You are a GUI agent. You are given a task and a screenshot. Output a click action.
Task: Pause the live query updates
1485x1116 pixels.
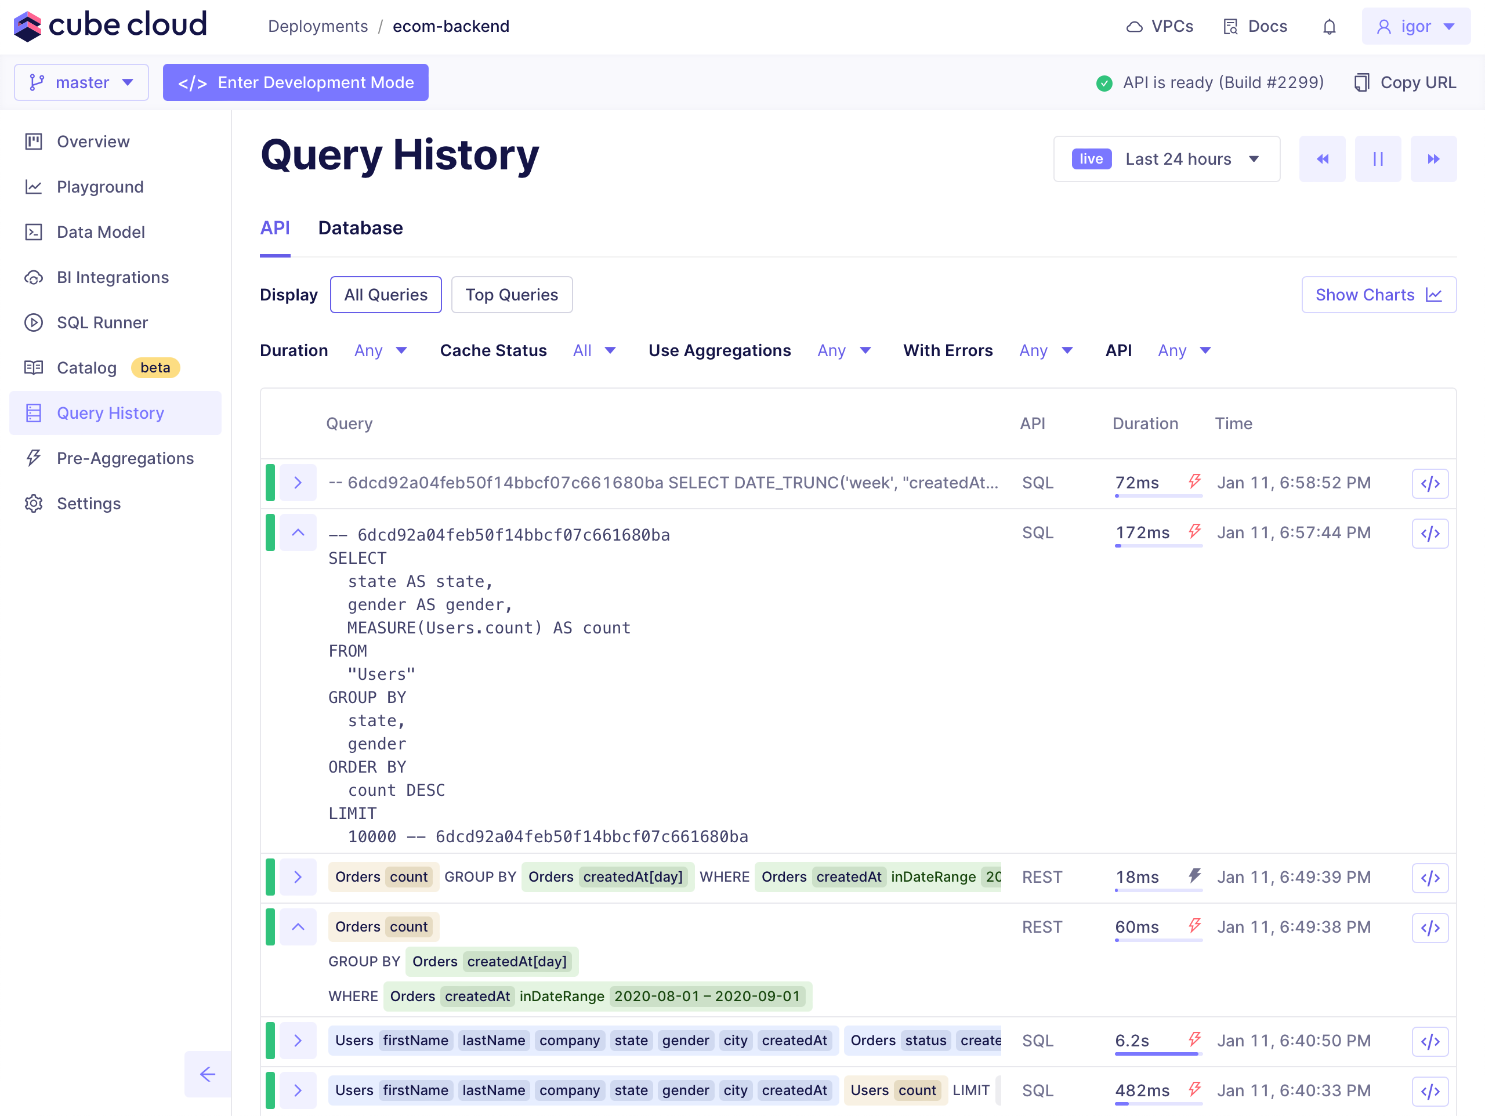click(1377, 159)
